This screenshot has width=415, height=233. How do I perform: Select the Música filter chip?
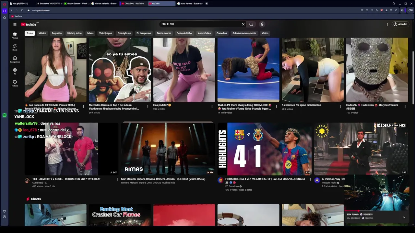pos(42,33)
